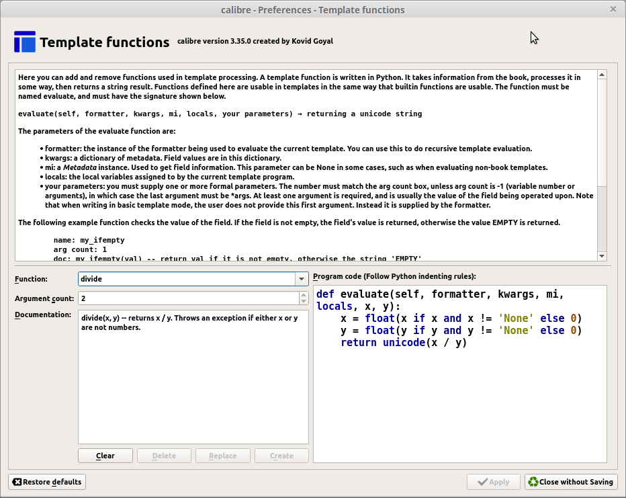This screenshot has height=498, width=626.
Task: Click inside the Program code editor
Action: tap(459, 403)
